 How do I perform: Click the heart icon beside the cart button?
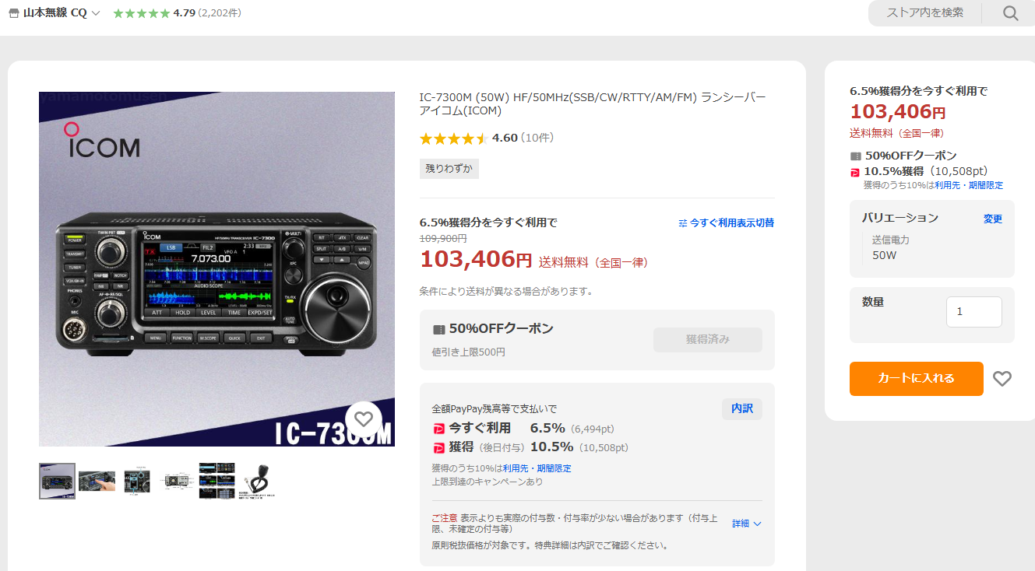pyautogui.click(x=1002, y=379)
